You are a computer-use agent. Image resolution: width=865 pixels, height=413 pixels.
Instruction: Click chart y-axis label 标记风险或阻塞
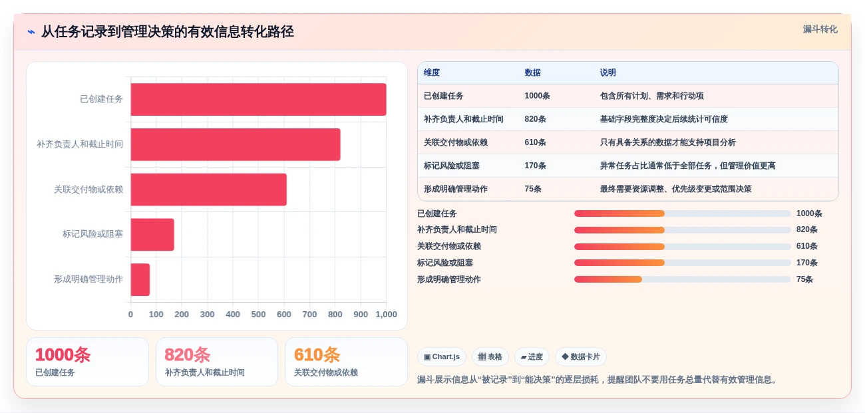click(x=92, y=234)
